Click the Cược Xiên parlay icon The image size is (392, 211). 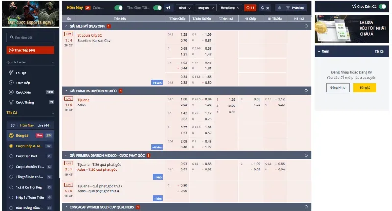[11, 92]
